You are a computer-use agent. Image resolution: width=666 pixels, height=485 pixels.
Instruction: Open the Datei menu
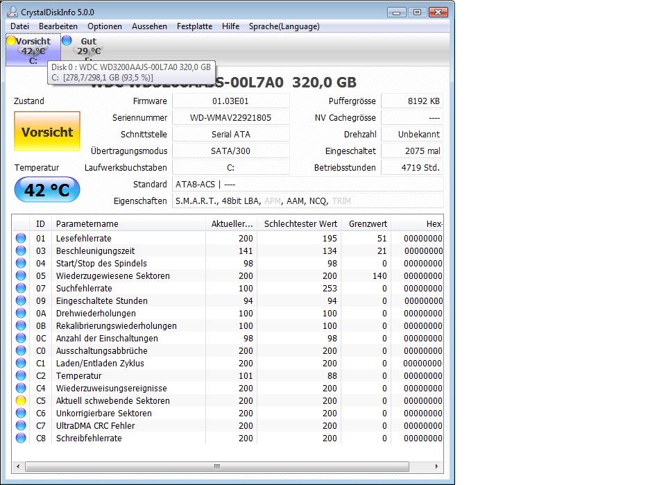[19, 26]
